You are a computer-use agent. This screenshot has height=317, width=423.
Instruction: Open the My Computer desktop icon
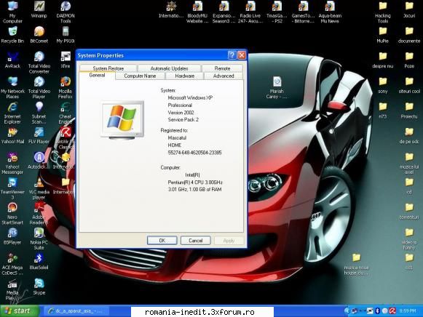pos(12,12)
